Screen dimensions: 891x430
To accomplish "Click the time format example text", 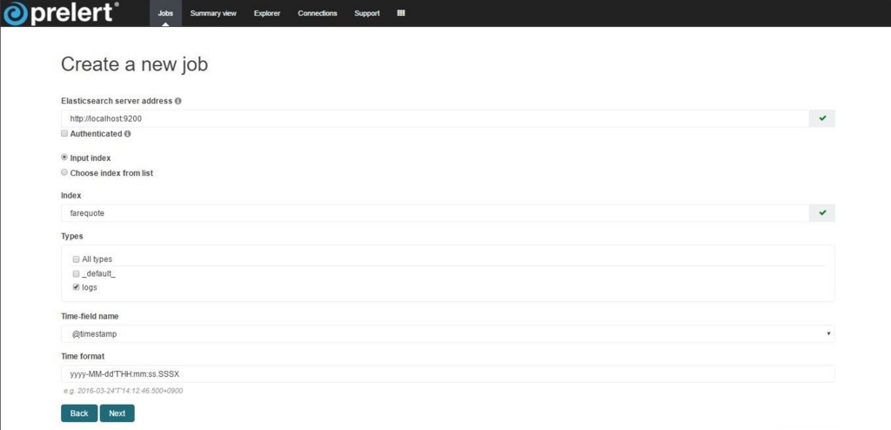I will [x=124, y=391].
